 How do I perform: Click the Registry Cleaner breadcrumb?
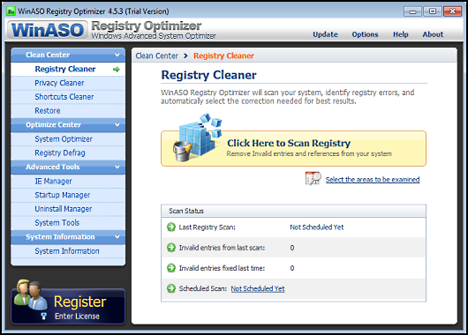coord(223,56)
